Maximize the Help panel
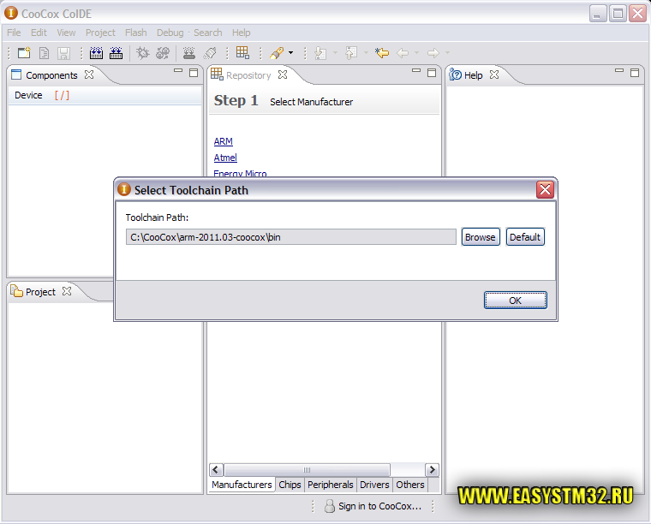 635,73
